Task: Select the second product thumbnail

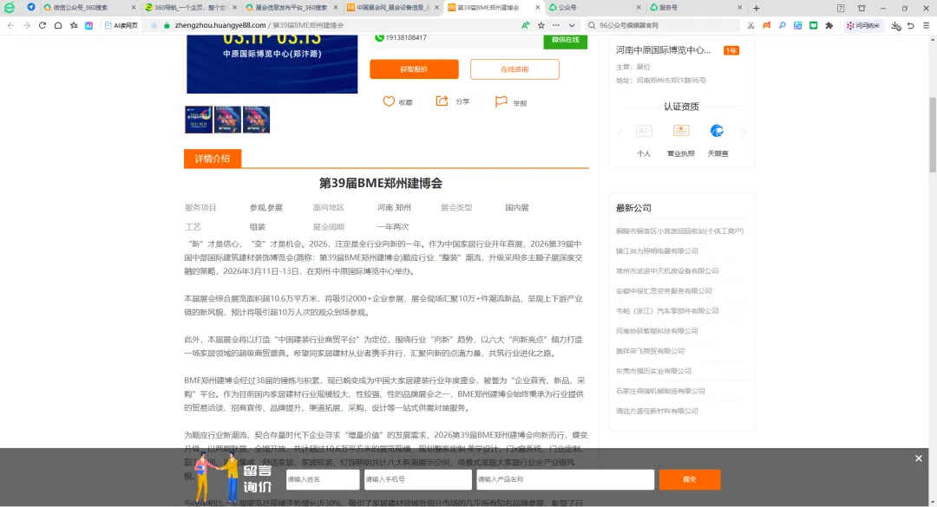Action: (227, 120)
